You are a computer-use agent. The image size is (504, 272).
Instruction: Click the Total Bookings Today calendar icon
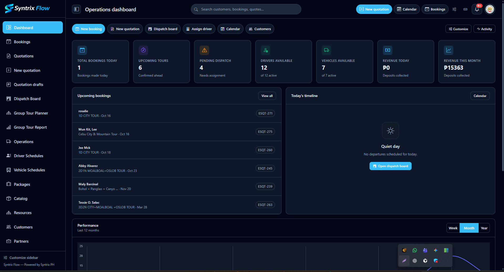[82, 50]
